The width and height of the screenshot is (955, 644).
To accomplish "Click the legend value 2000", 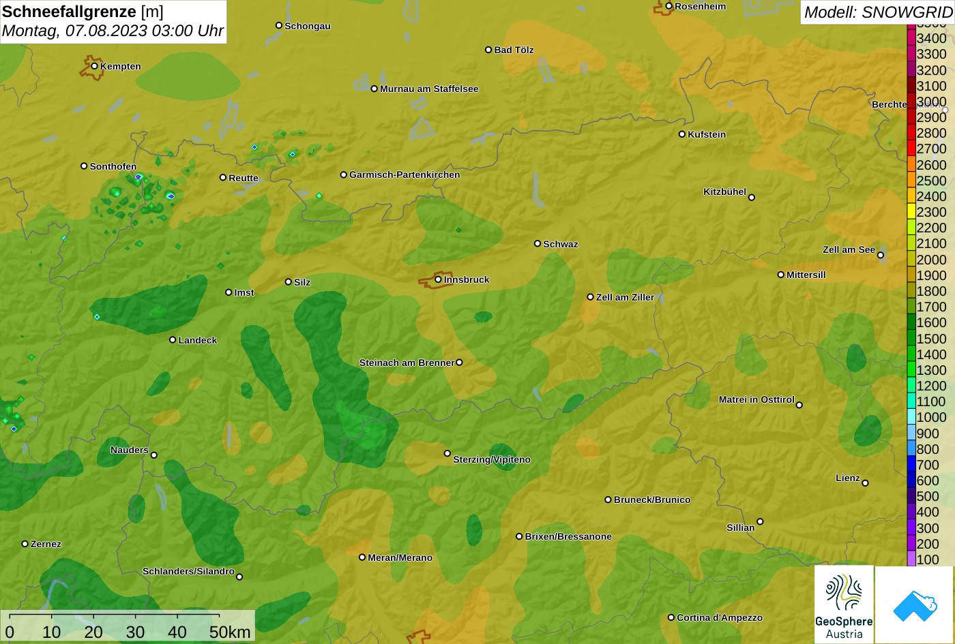I will (932, 260).
